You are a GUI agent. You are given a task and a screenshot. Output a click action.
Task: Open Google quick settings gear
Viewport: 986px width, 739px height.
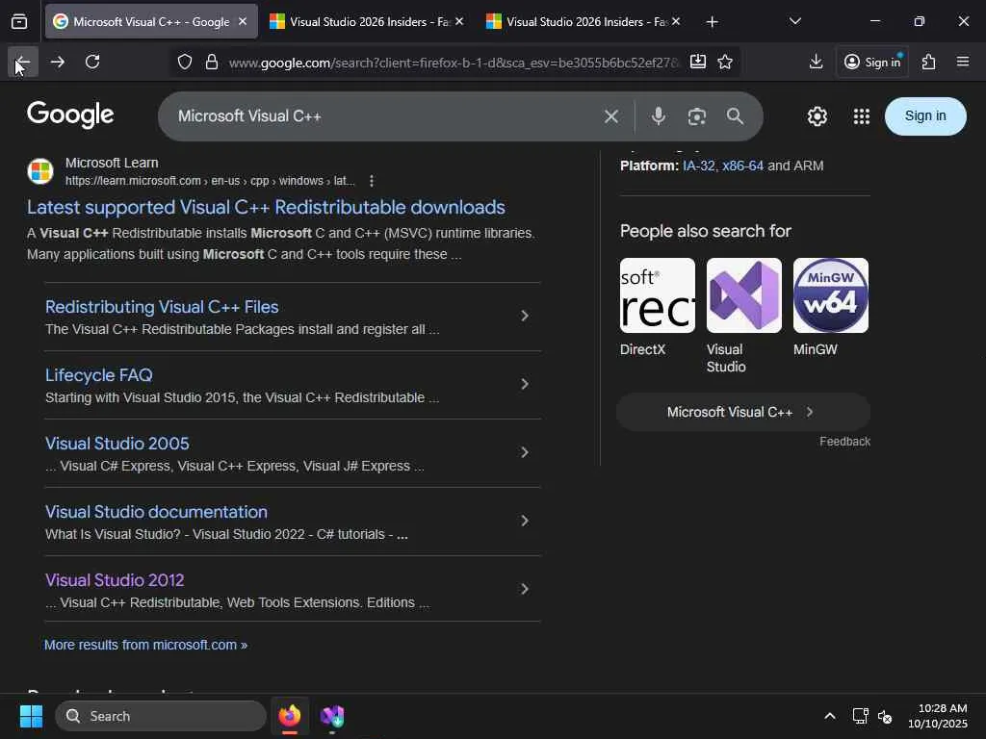(817, 116)
